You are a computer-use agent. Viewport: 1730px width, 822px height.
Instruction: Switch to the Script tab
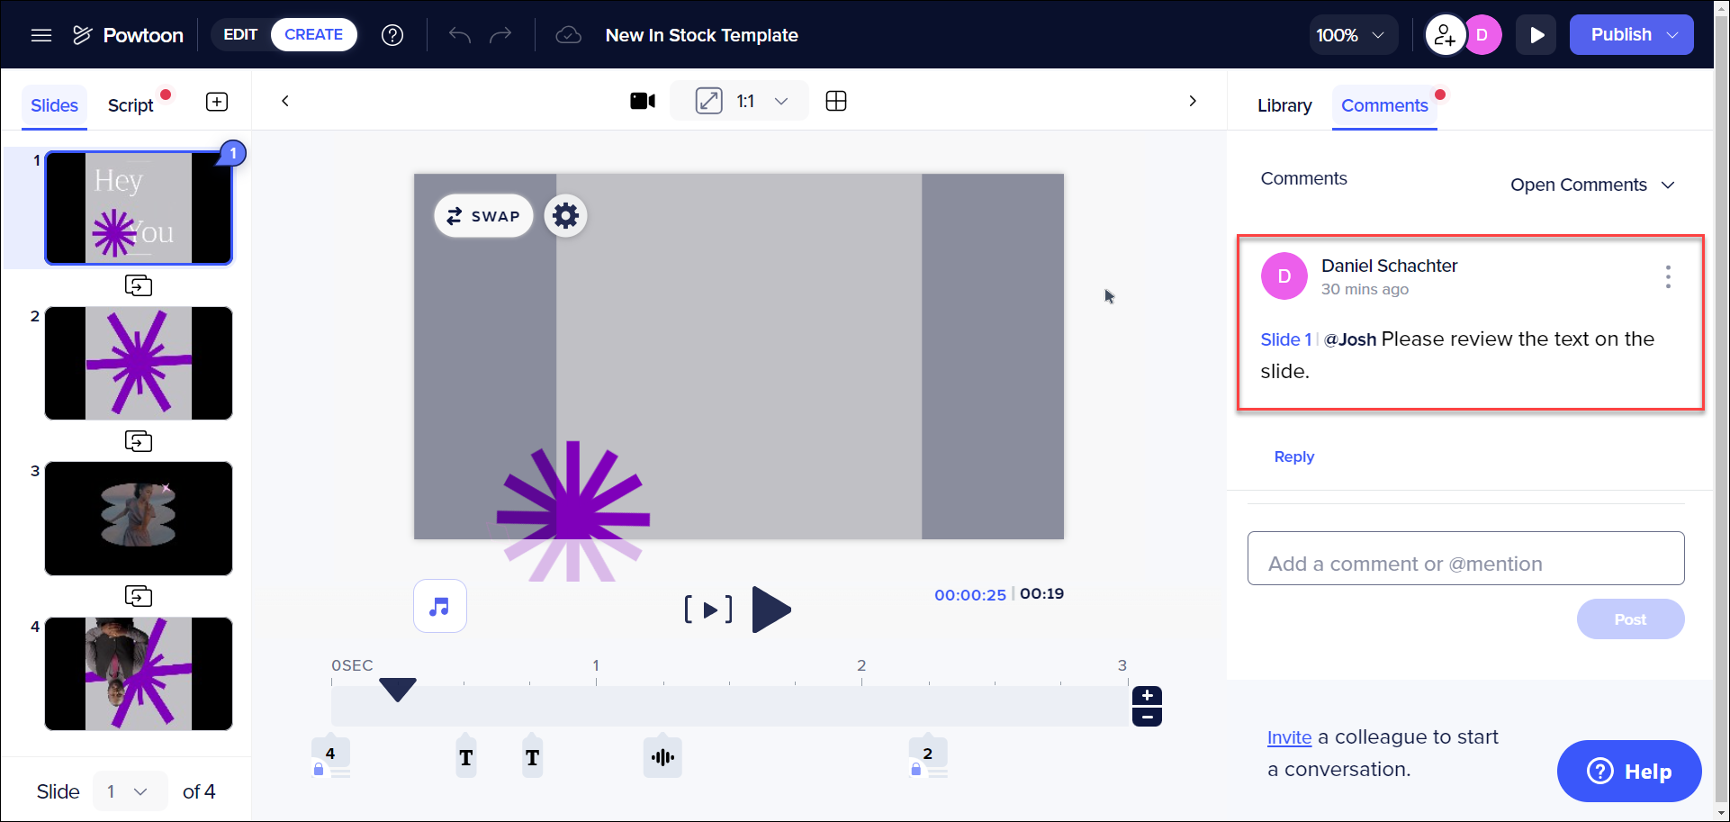131,105
